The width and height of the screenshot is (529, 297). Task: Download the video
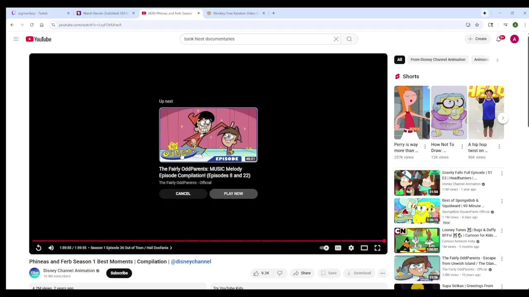coord(359,273)
